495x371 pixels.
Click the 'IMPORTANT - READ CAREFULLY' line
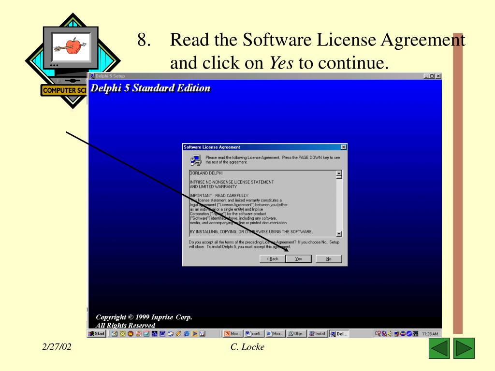[219, 196]
